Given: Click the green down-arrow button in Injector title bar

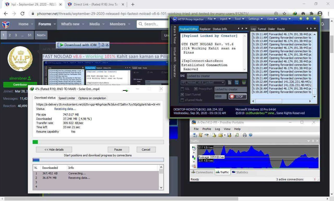Looking at the screenshot, I should 301,19.
